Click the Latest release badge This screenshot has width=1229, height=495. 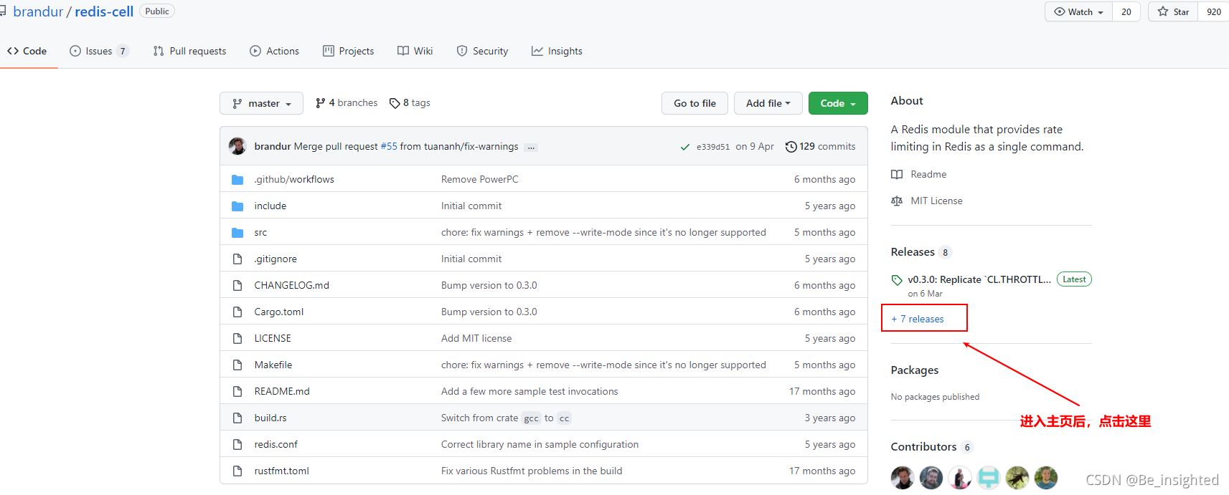[x=1074, y=279]
